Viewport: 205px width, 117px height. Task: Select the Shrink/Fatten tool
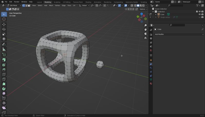4,103
